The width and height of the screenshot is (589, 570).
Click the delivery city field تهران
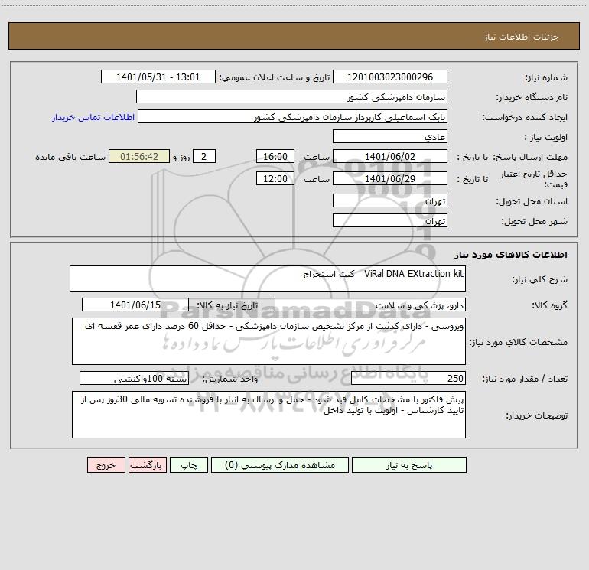pos(390,220)
